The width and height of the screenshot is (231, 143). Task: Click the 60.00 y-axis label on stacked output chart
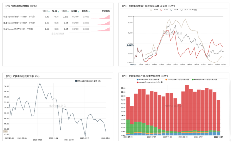click(123, 88)
